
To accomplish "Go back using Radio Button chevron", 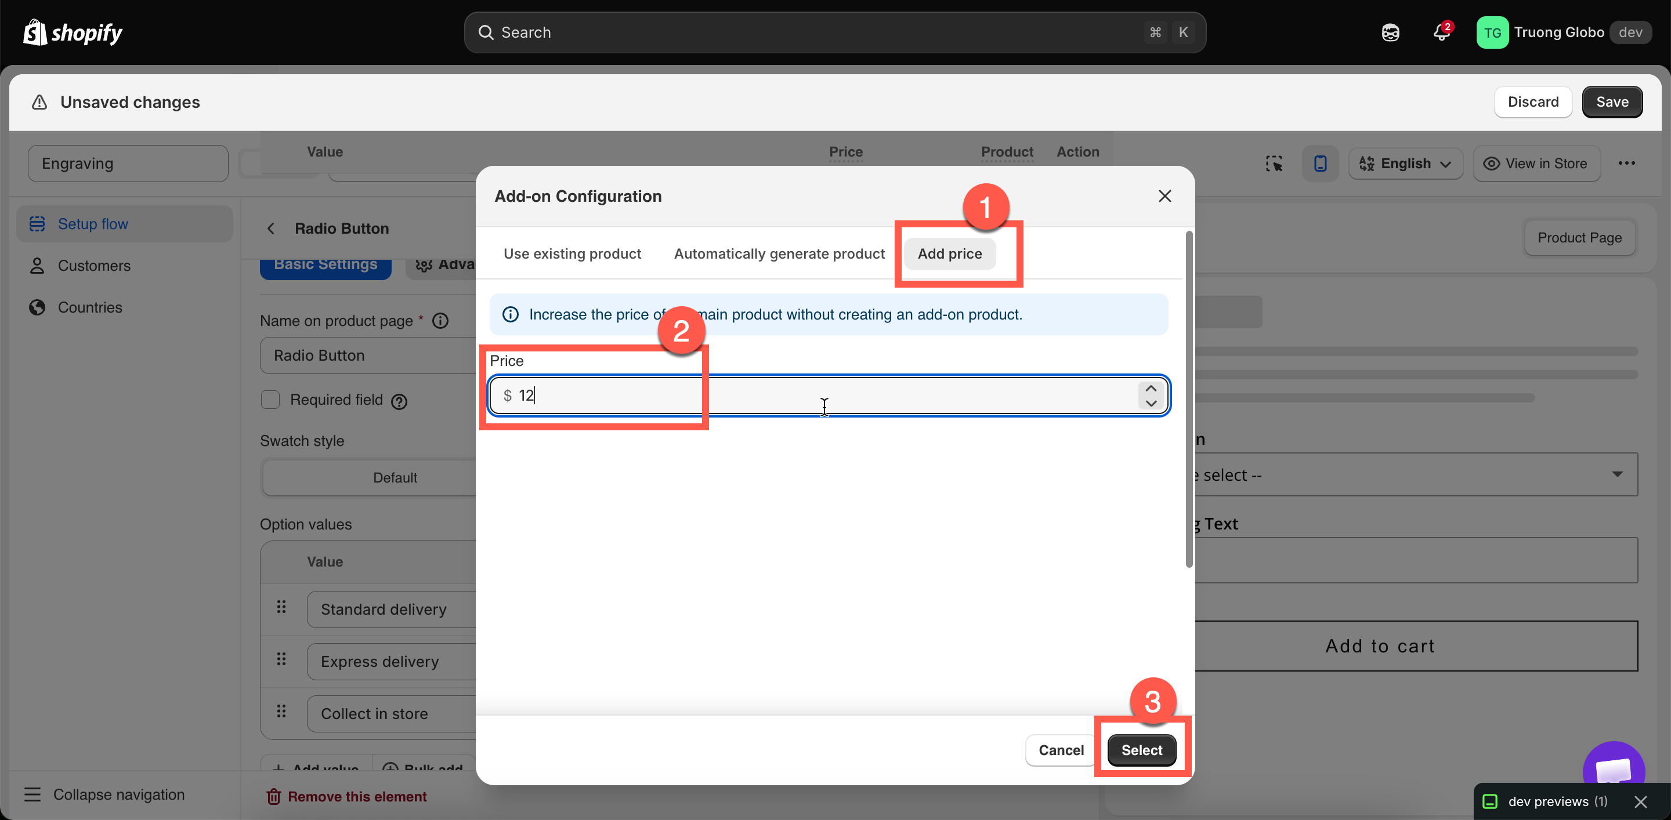I will click(x=271, y=229).
